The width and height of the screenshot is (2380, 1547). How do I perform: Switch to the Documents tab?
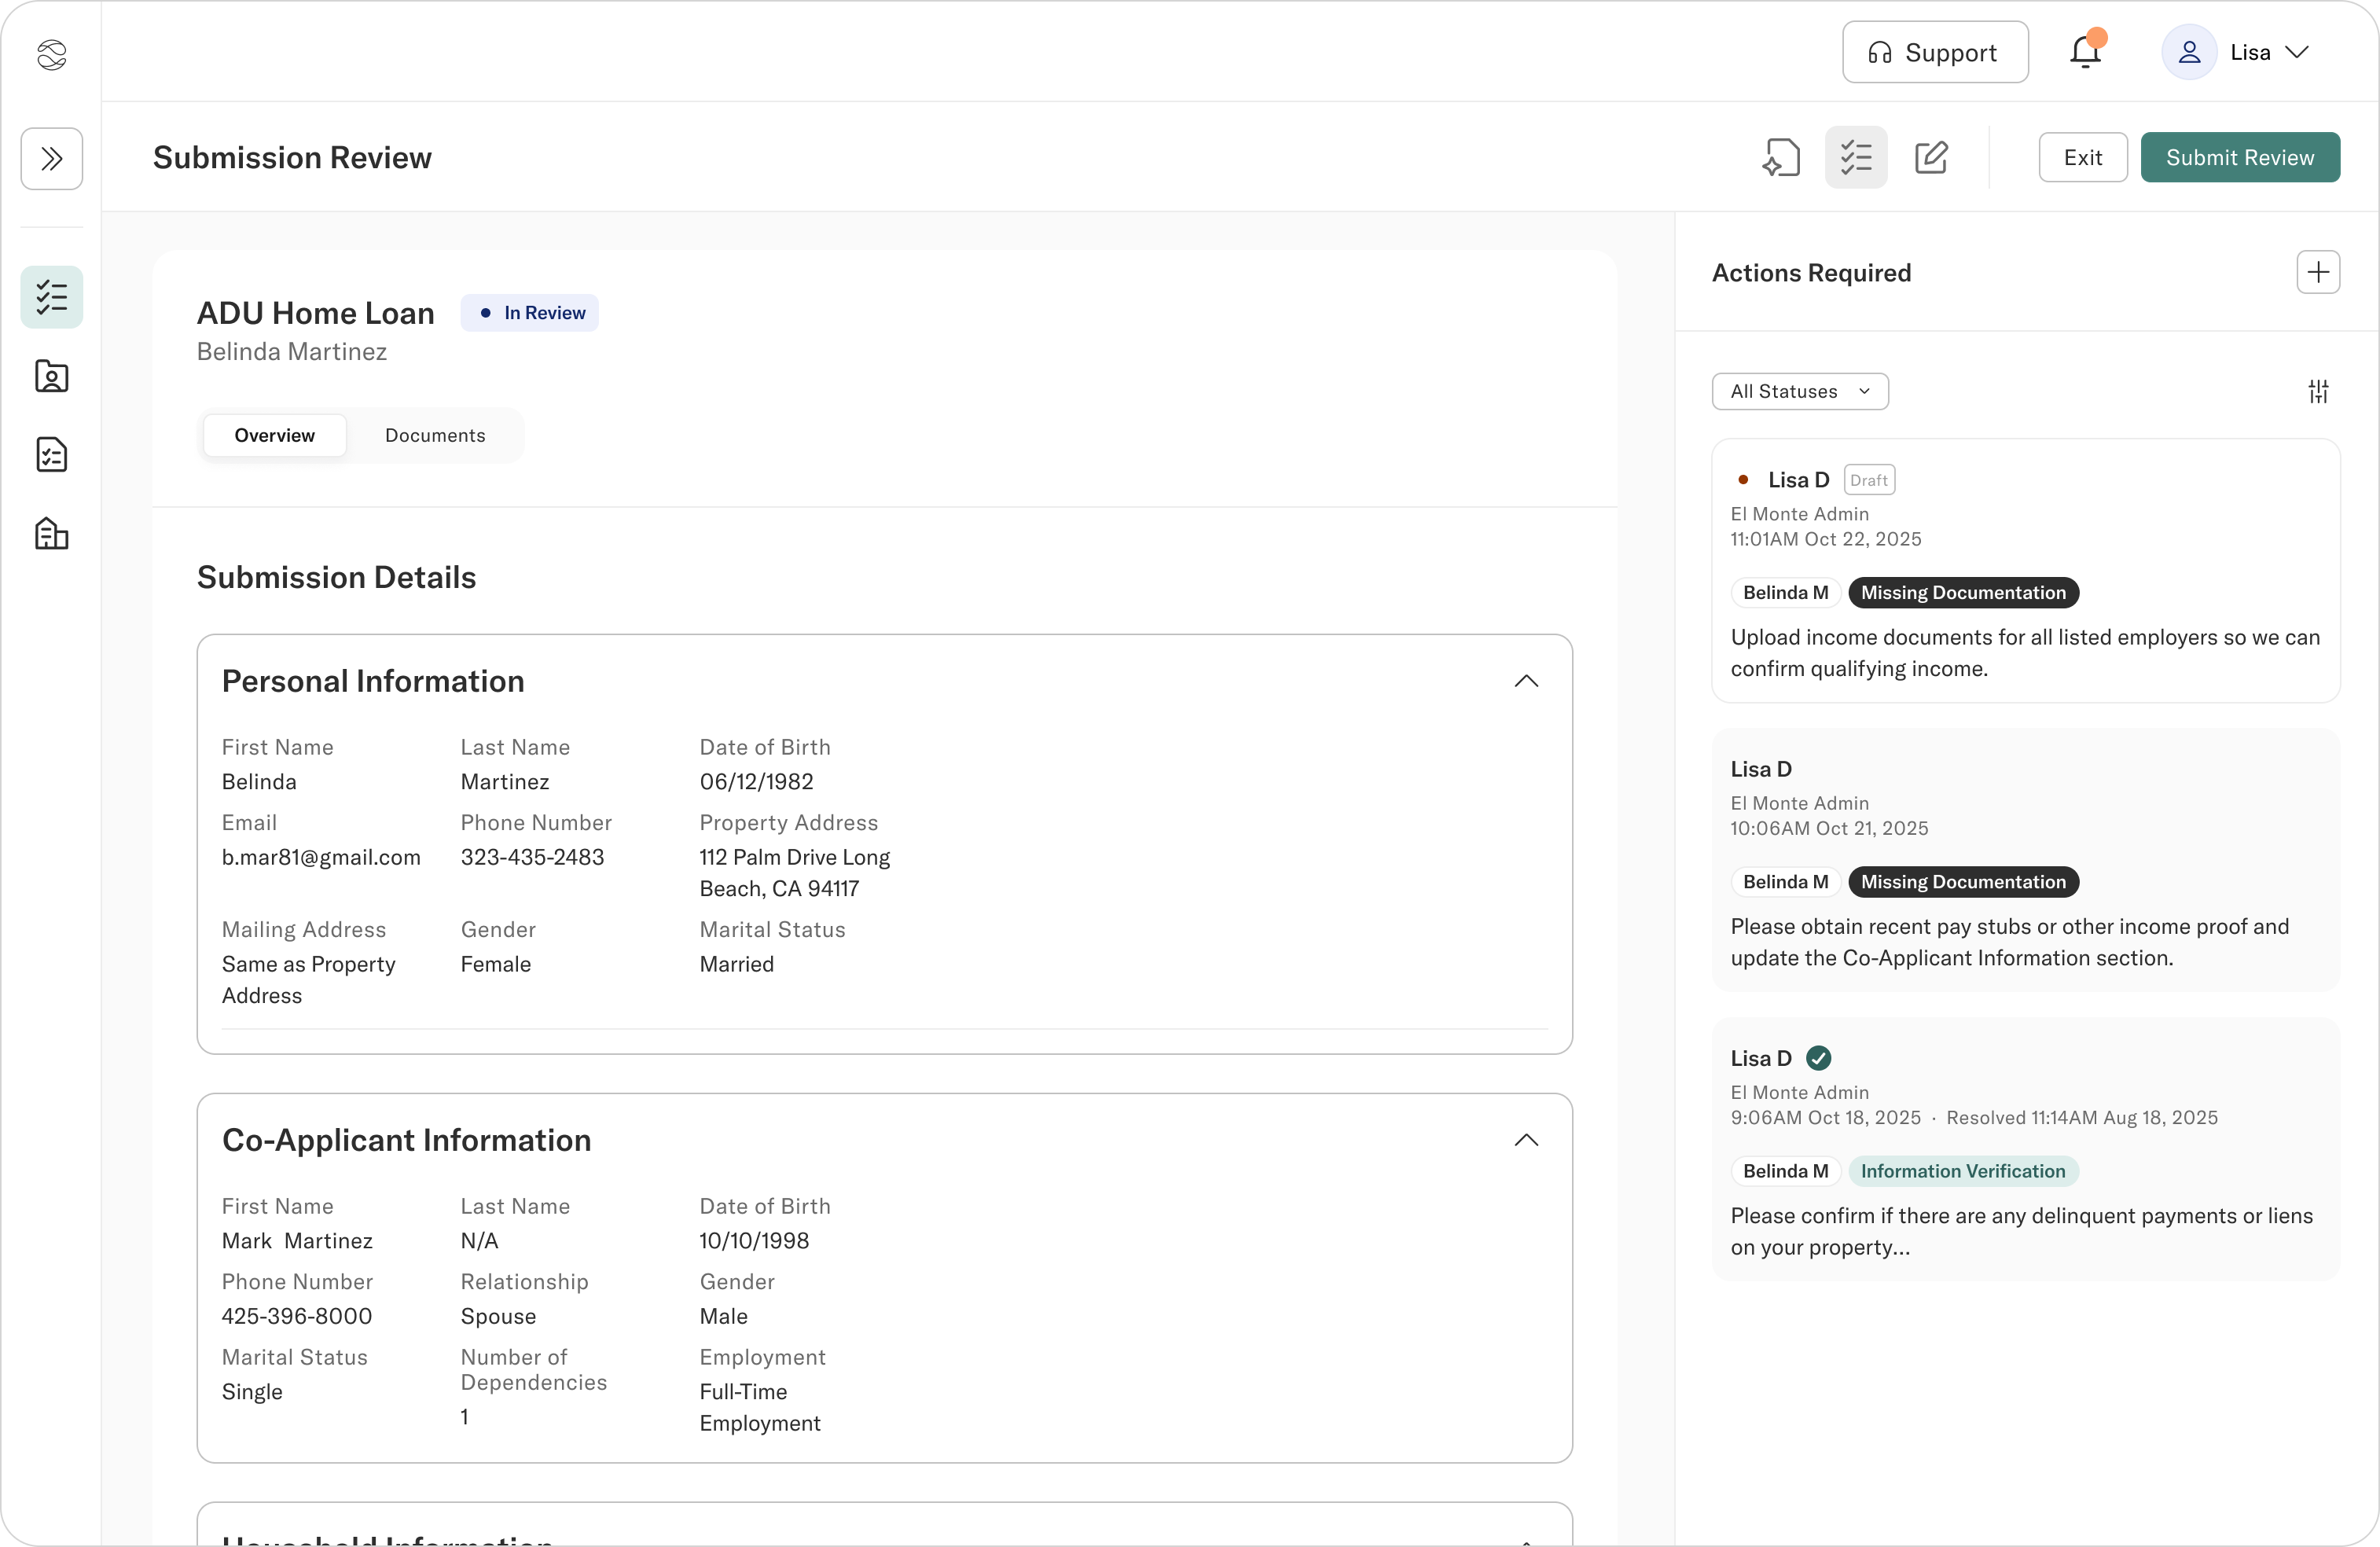click(435, 435)
